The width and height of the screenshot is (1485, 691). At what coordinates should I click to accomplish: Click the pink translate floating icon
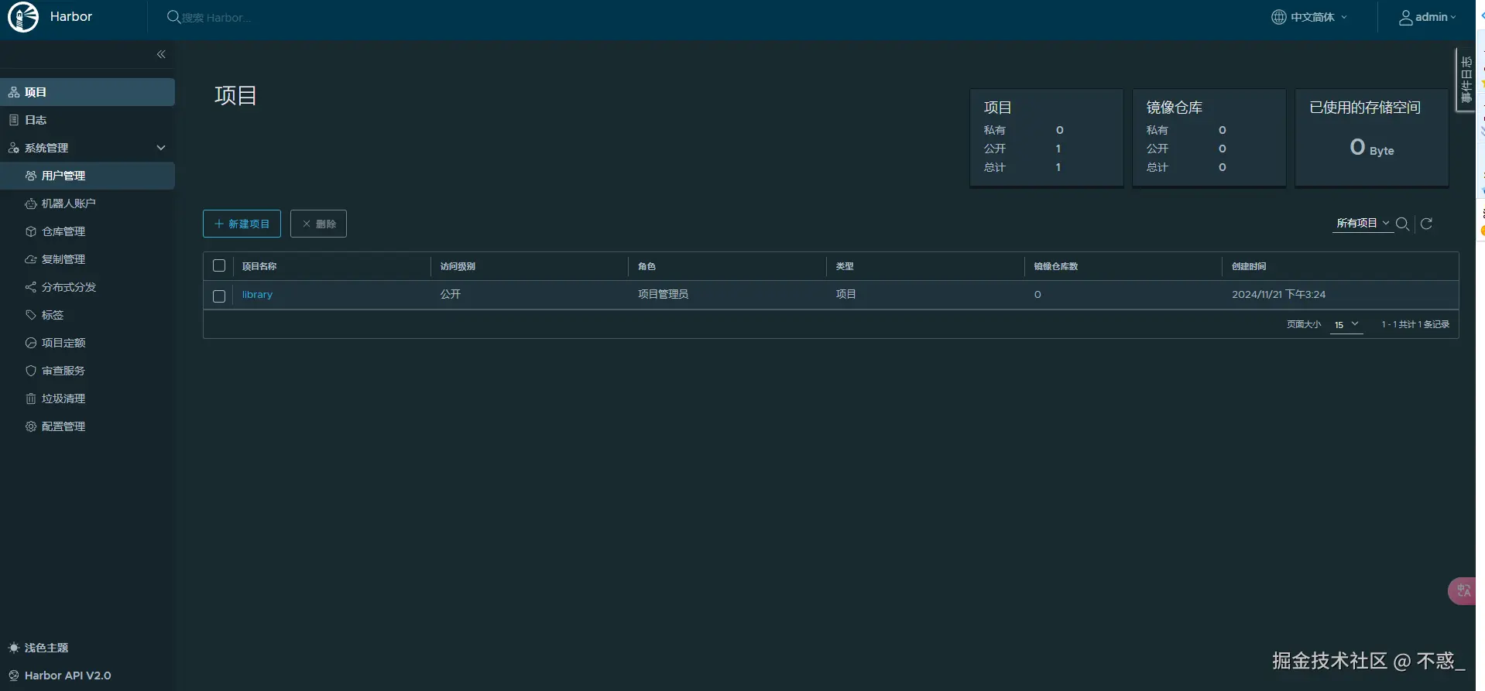coord(1463,591)
